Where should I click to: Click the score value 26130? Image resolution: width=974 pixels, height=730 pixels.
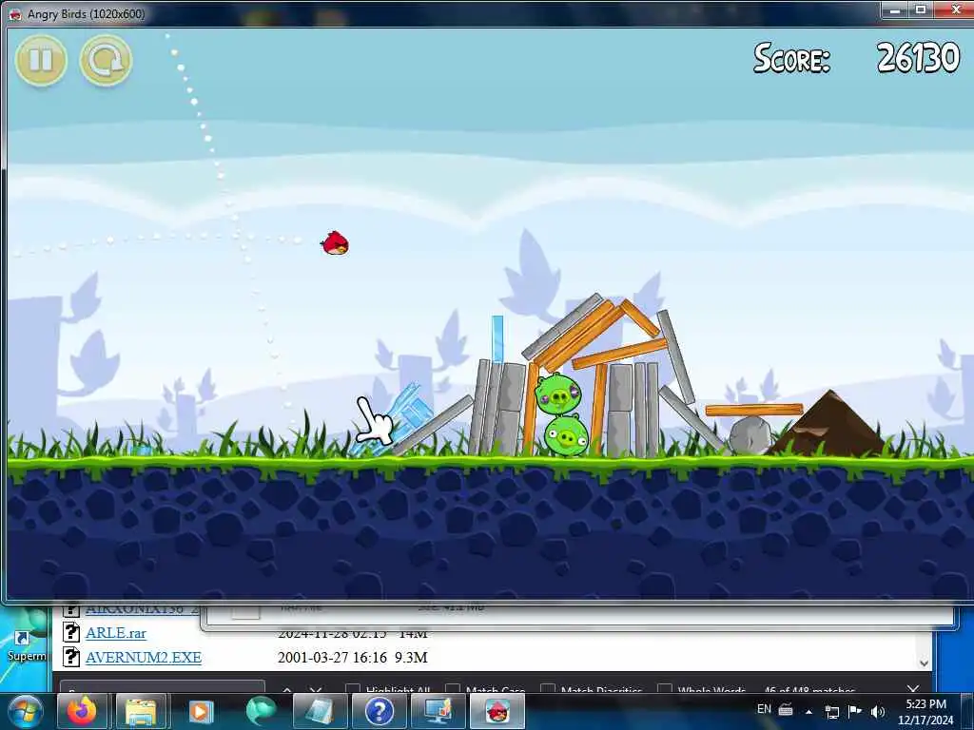pos(918,58)
